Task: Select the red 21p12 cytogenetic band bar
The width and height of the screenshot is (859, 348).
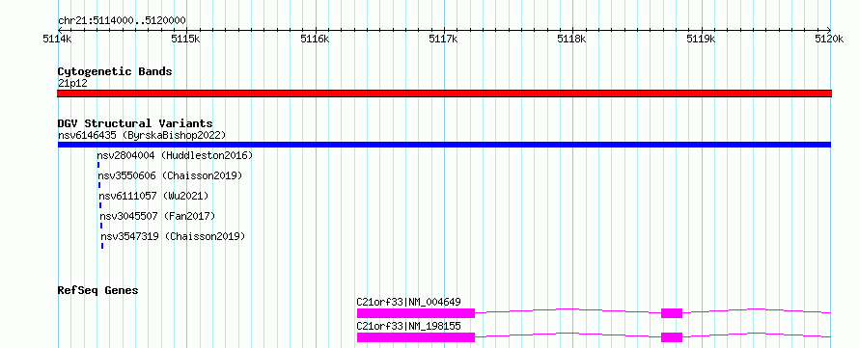Action: (444, 94)
